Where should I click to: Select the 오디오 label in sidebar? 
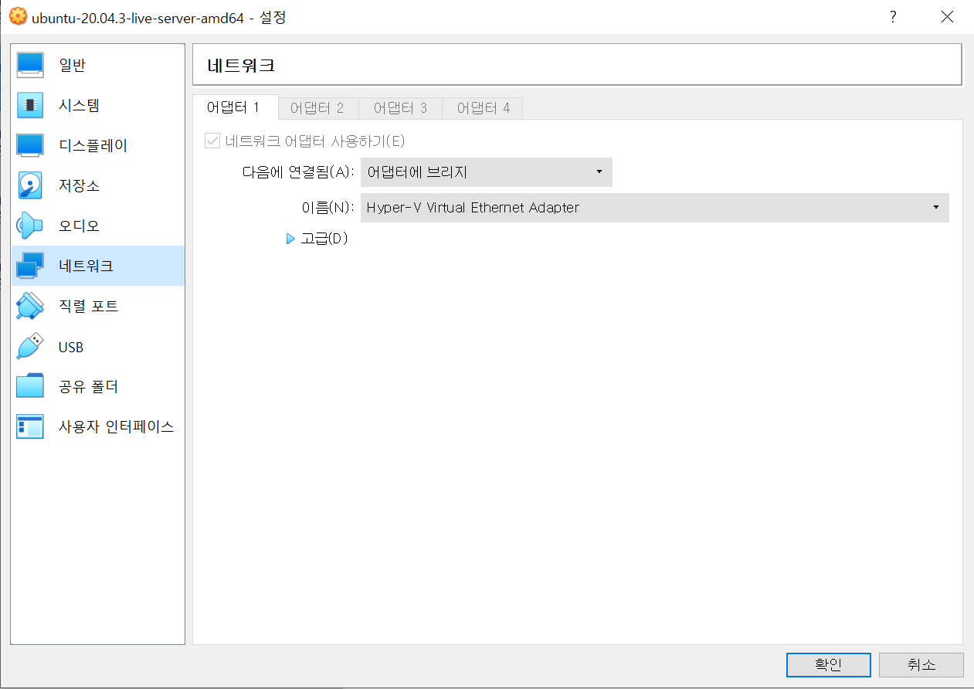(79, 226)
